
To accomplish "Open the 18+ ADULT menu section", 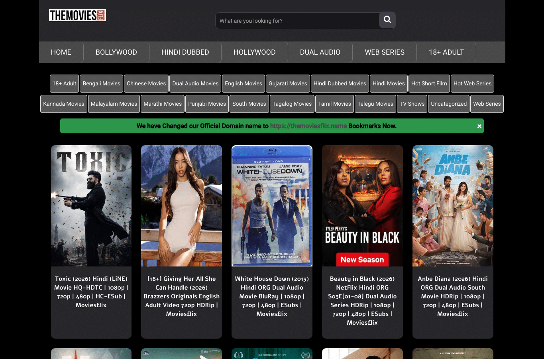I will (446, 52).
